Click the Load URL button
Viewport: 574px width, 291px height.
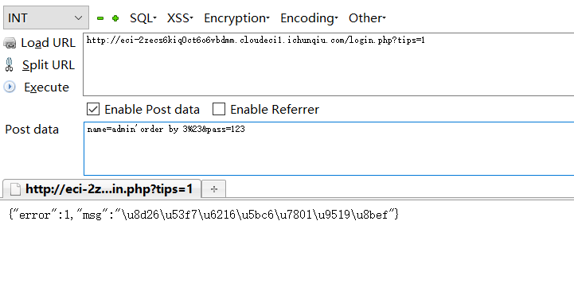tap(39, 43)
